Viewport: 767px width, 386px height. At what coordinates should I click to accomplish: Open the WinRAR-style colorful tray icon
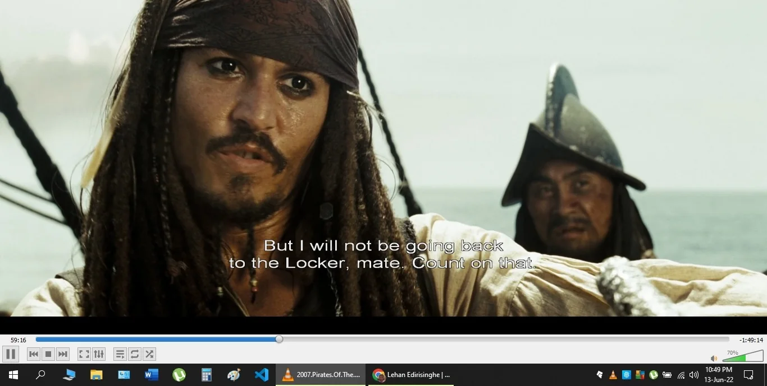(640, 375)
